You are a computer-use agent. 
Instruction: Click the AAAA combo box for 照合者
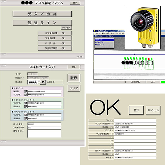(x=34, y=82)
